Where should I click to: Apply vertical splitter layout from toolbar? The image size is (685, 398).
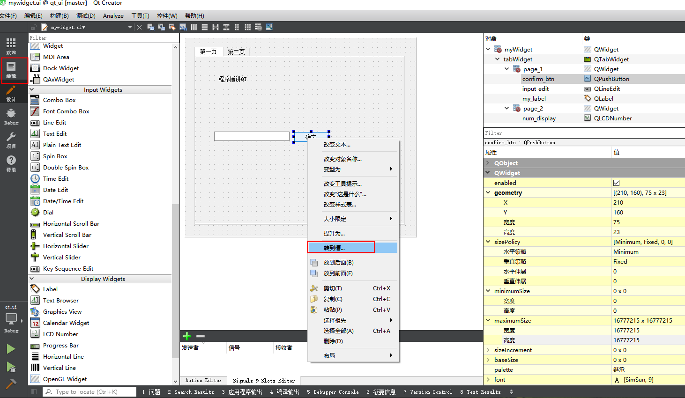tap(226, 27)
